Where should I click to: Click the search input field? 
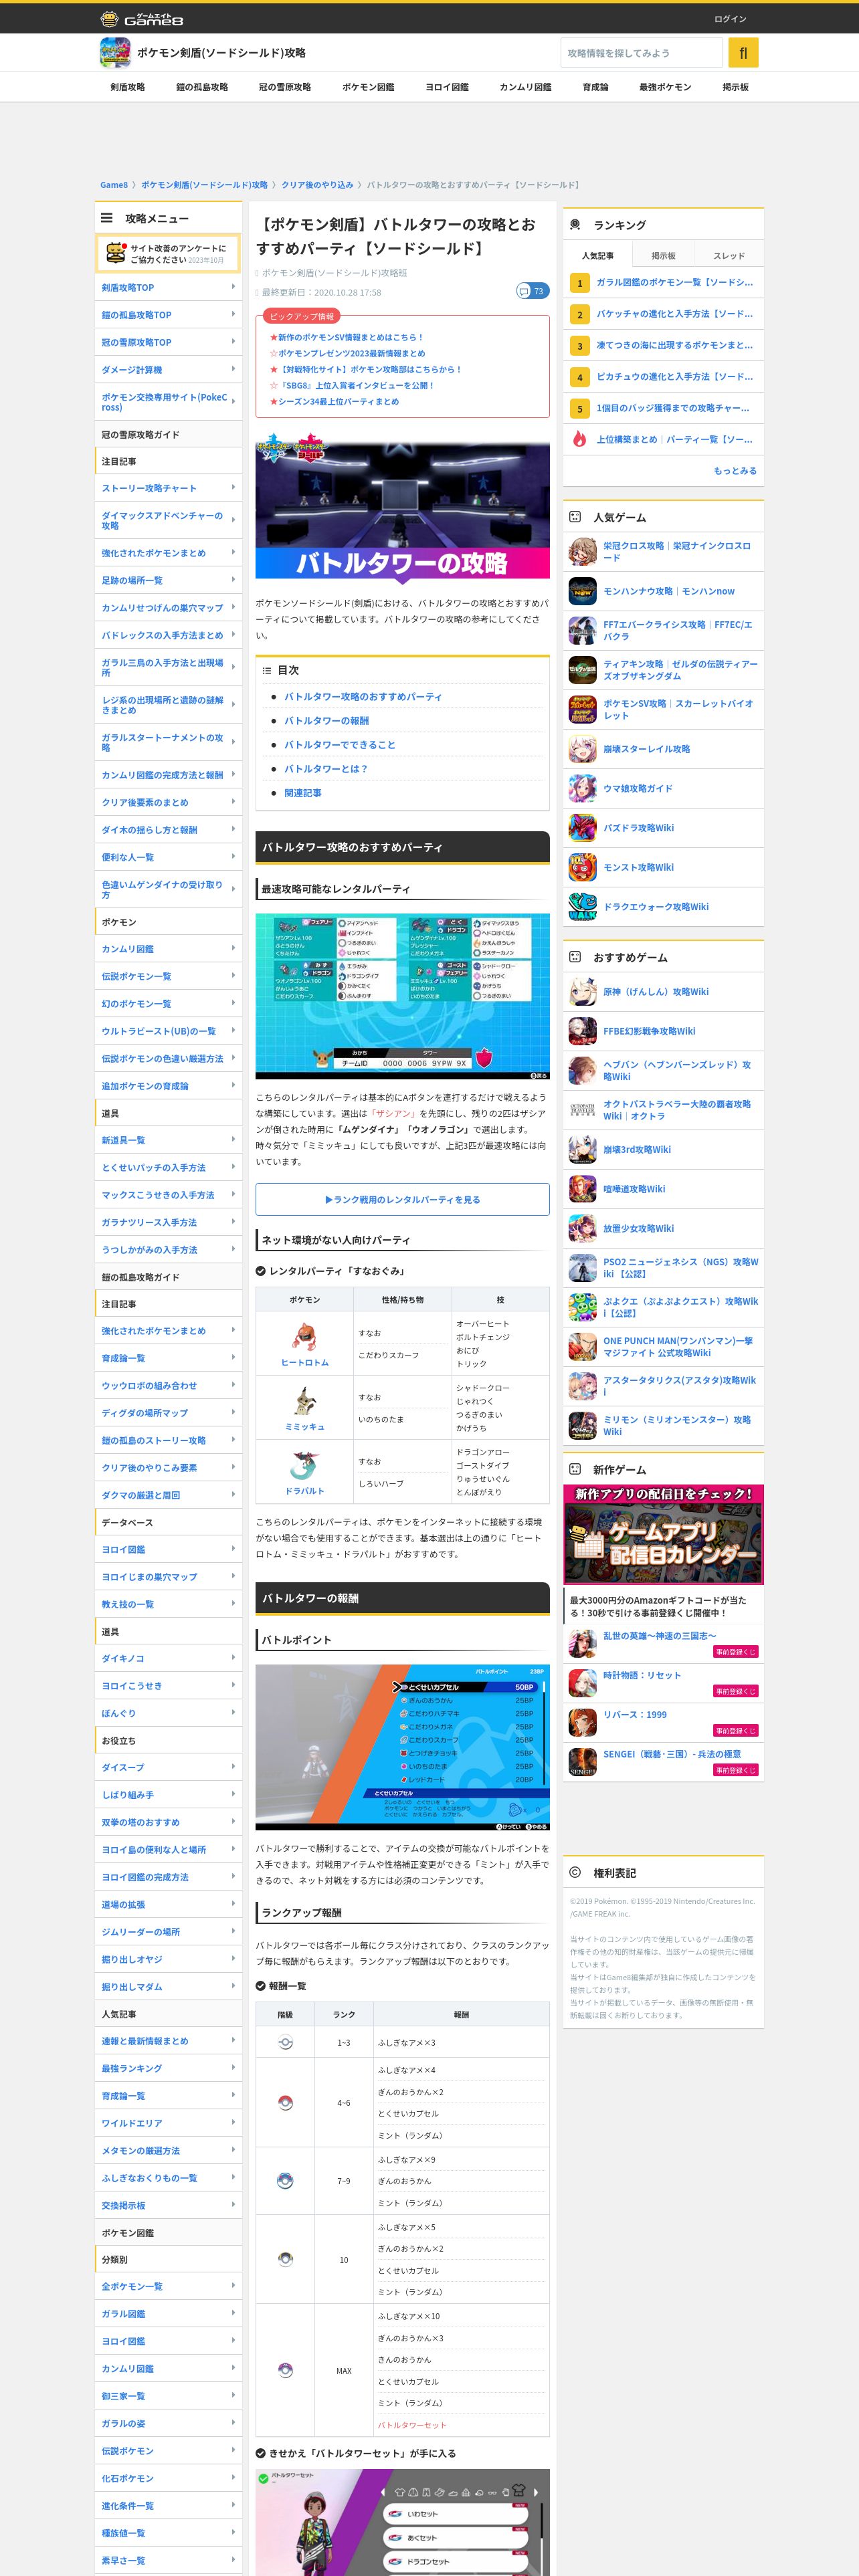point(641,53)
